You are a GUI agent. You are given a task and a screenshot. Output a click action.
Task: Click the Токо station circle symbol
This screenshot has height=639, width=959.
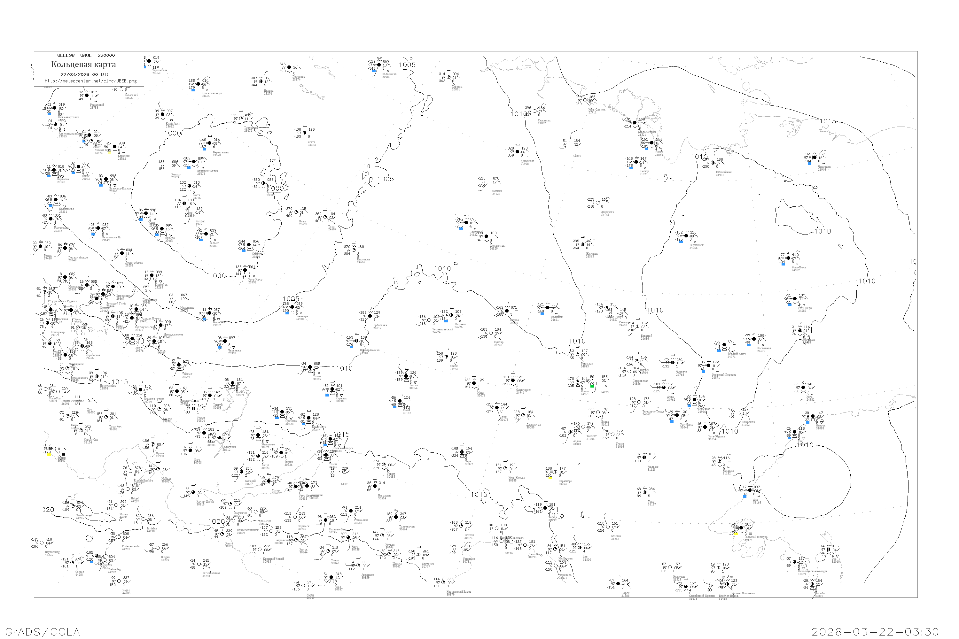[x=644, y=492]
